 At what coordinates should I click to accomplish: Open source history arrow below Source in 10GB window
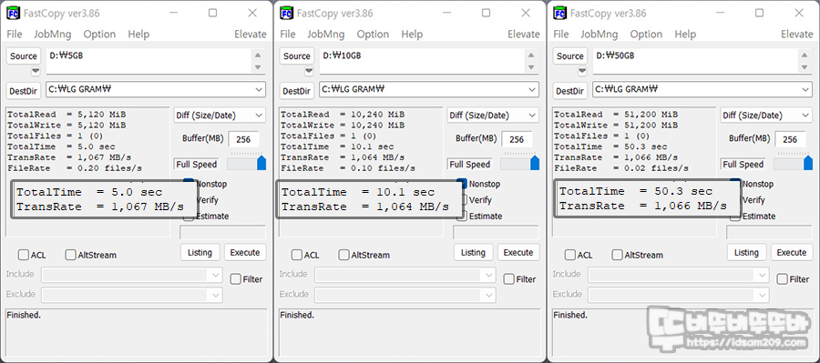tap(309, 71)
